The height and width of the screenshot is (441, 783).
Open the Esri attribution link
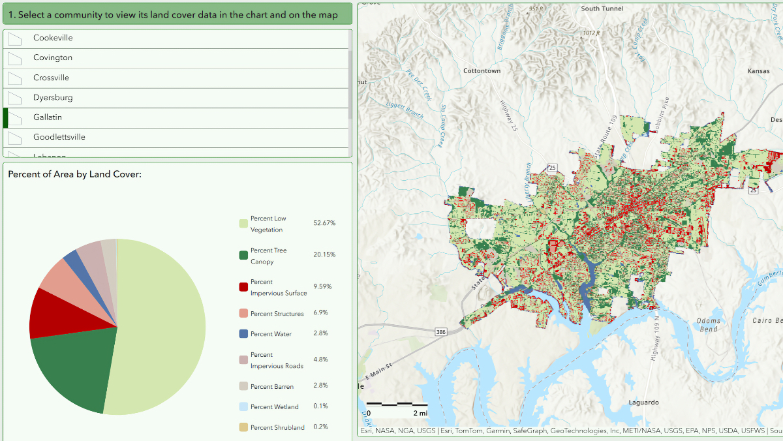pos(367,432)
